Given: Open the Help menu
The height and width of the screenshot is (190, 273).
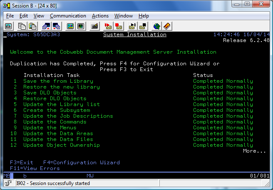Looking at the screenshot, I should click(144, 16).
